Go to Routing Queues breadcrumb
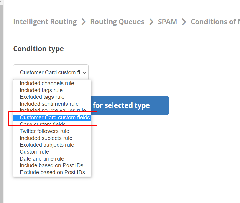240x203 pixels. coord(117,22)
